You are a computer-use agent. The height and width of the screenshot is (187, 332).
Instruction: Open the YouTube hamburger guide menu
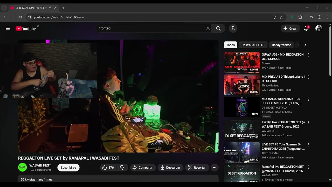tap(8, 29)
